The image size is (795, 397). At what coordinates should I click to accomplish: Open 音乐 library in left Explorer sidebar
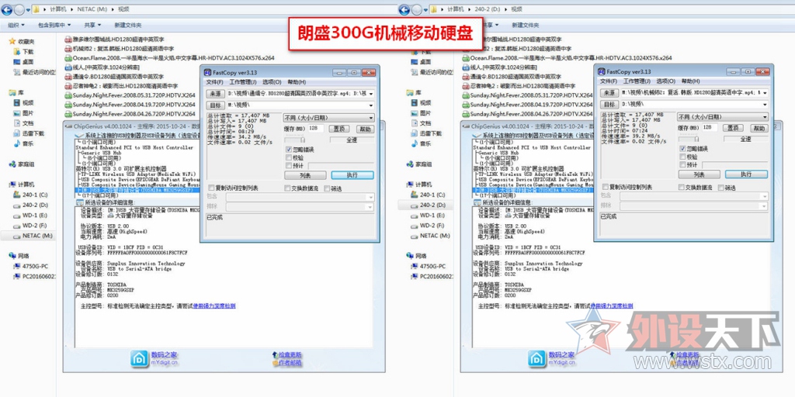pos(23,143)
